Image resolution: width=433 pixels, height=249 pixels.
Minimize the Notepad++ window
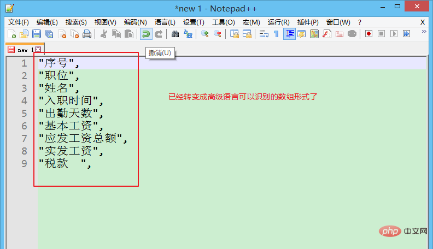pos(383,7)
